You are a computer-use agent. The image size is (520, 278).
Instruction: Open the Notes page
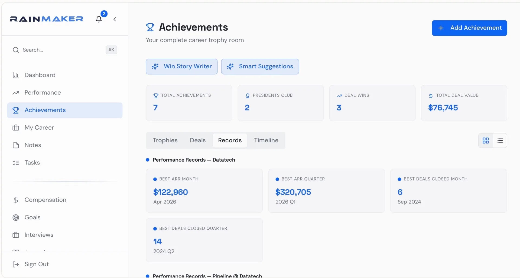(65, 145)
